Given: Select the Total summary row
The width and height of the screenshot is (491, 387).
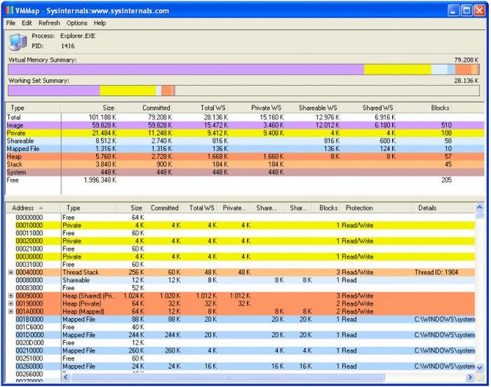Looking at the screenshot, I should click(x=245, y=117).
